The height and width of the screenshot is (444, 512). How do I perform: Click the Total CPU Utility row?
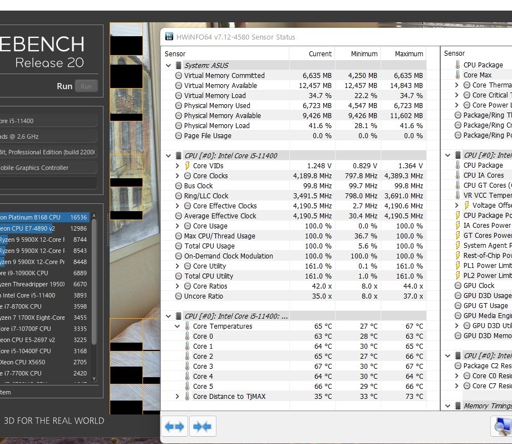294,276
